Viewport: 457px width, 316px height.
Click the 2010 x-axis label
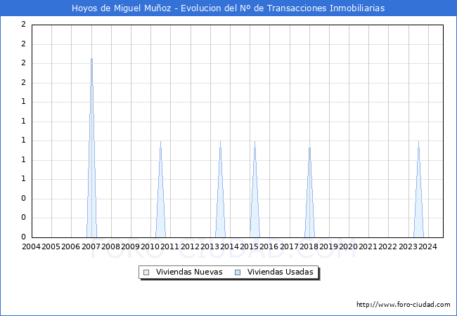[150, 246]
